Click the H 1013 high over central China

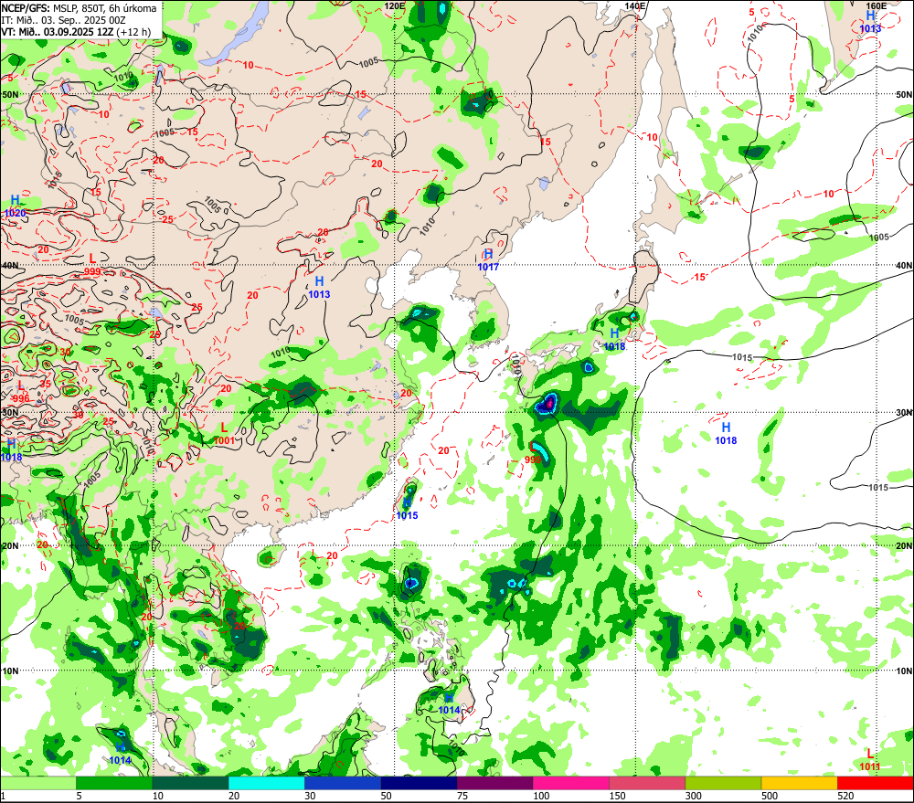[319, 288]
